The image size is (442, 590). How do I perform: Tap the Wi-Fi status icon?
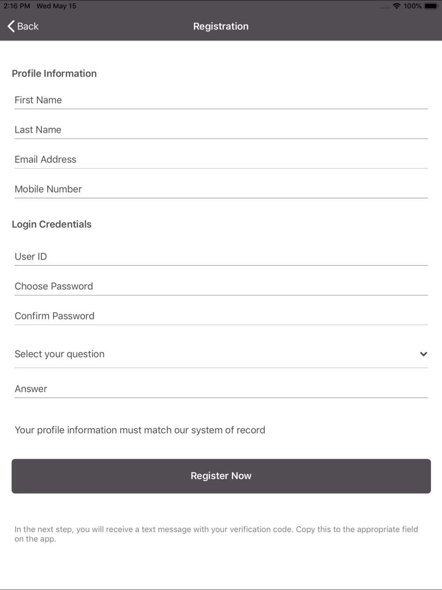pyautogui.click(x=396, y=6)
